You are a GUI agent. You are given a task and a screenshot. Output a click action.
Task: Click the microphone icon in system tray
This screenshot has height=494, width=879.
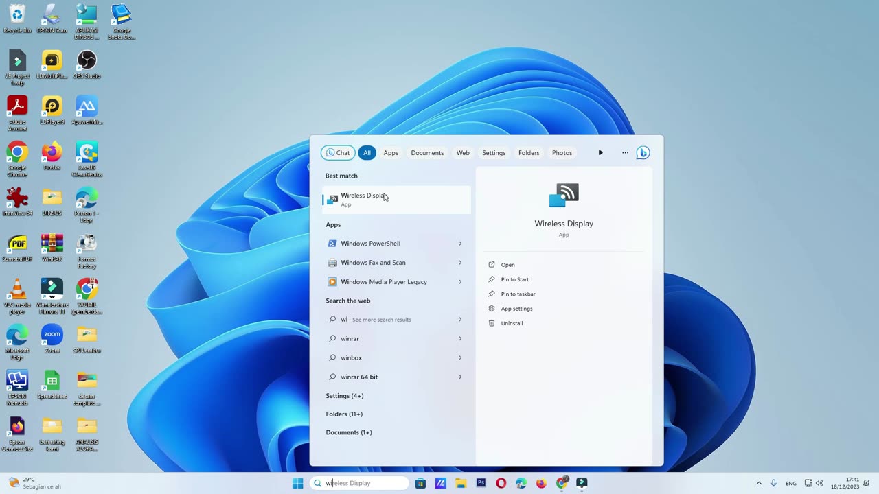coord(773,483)
